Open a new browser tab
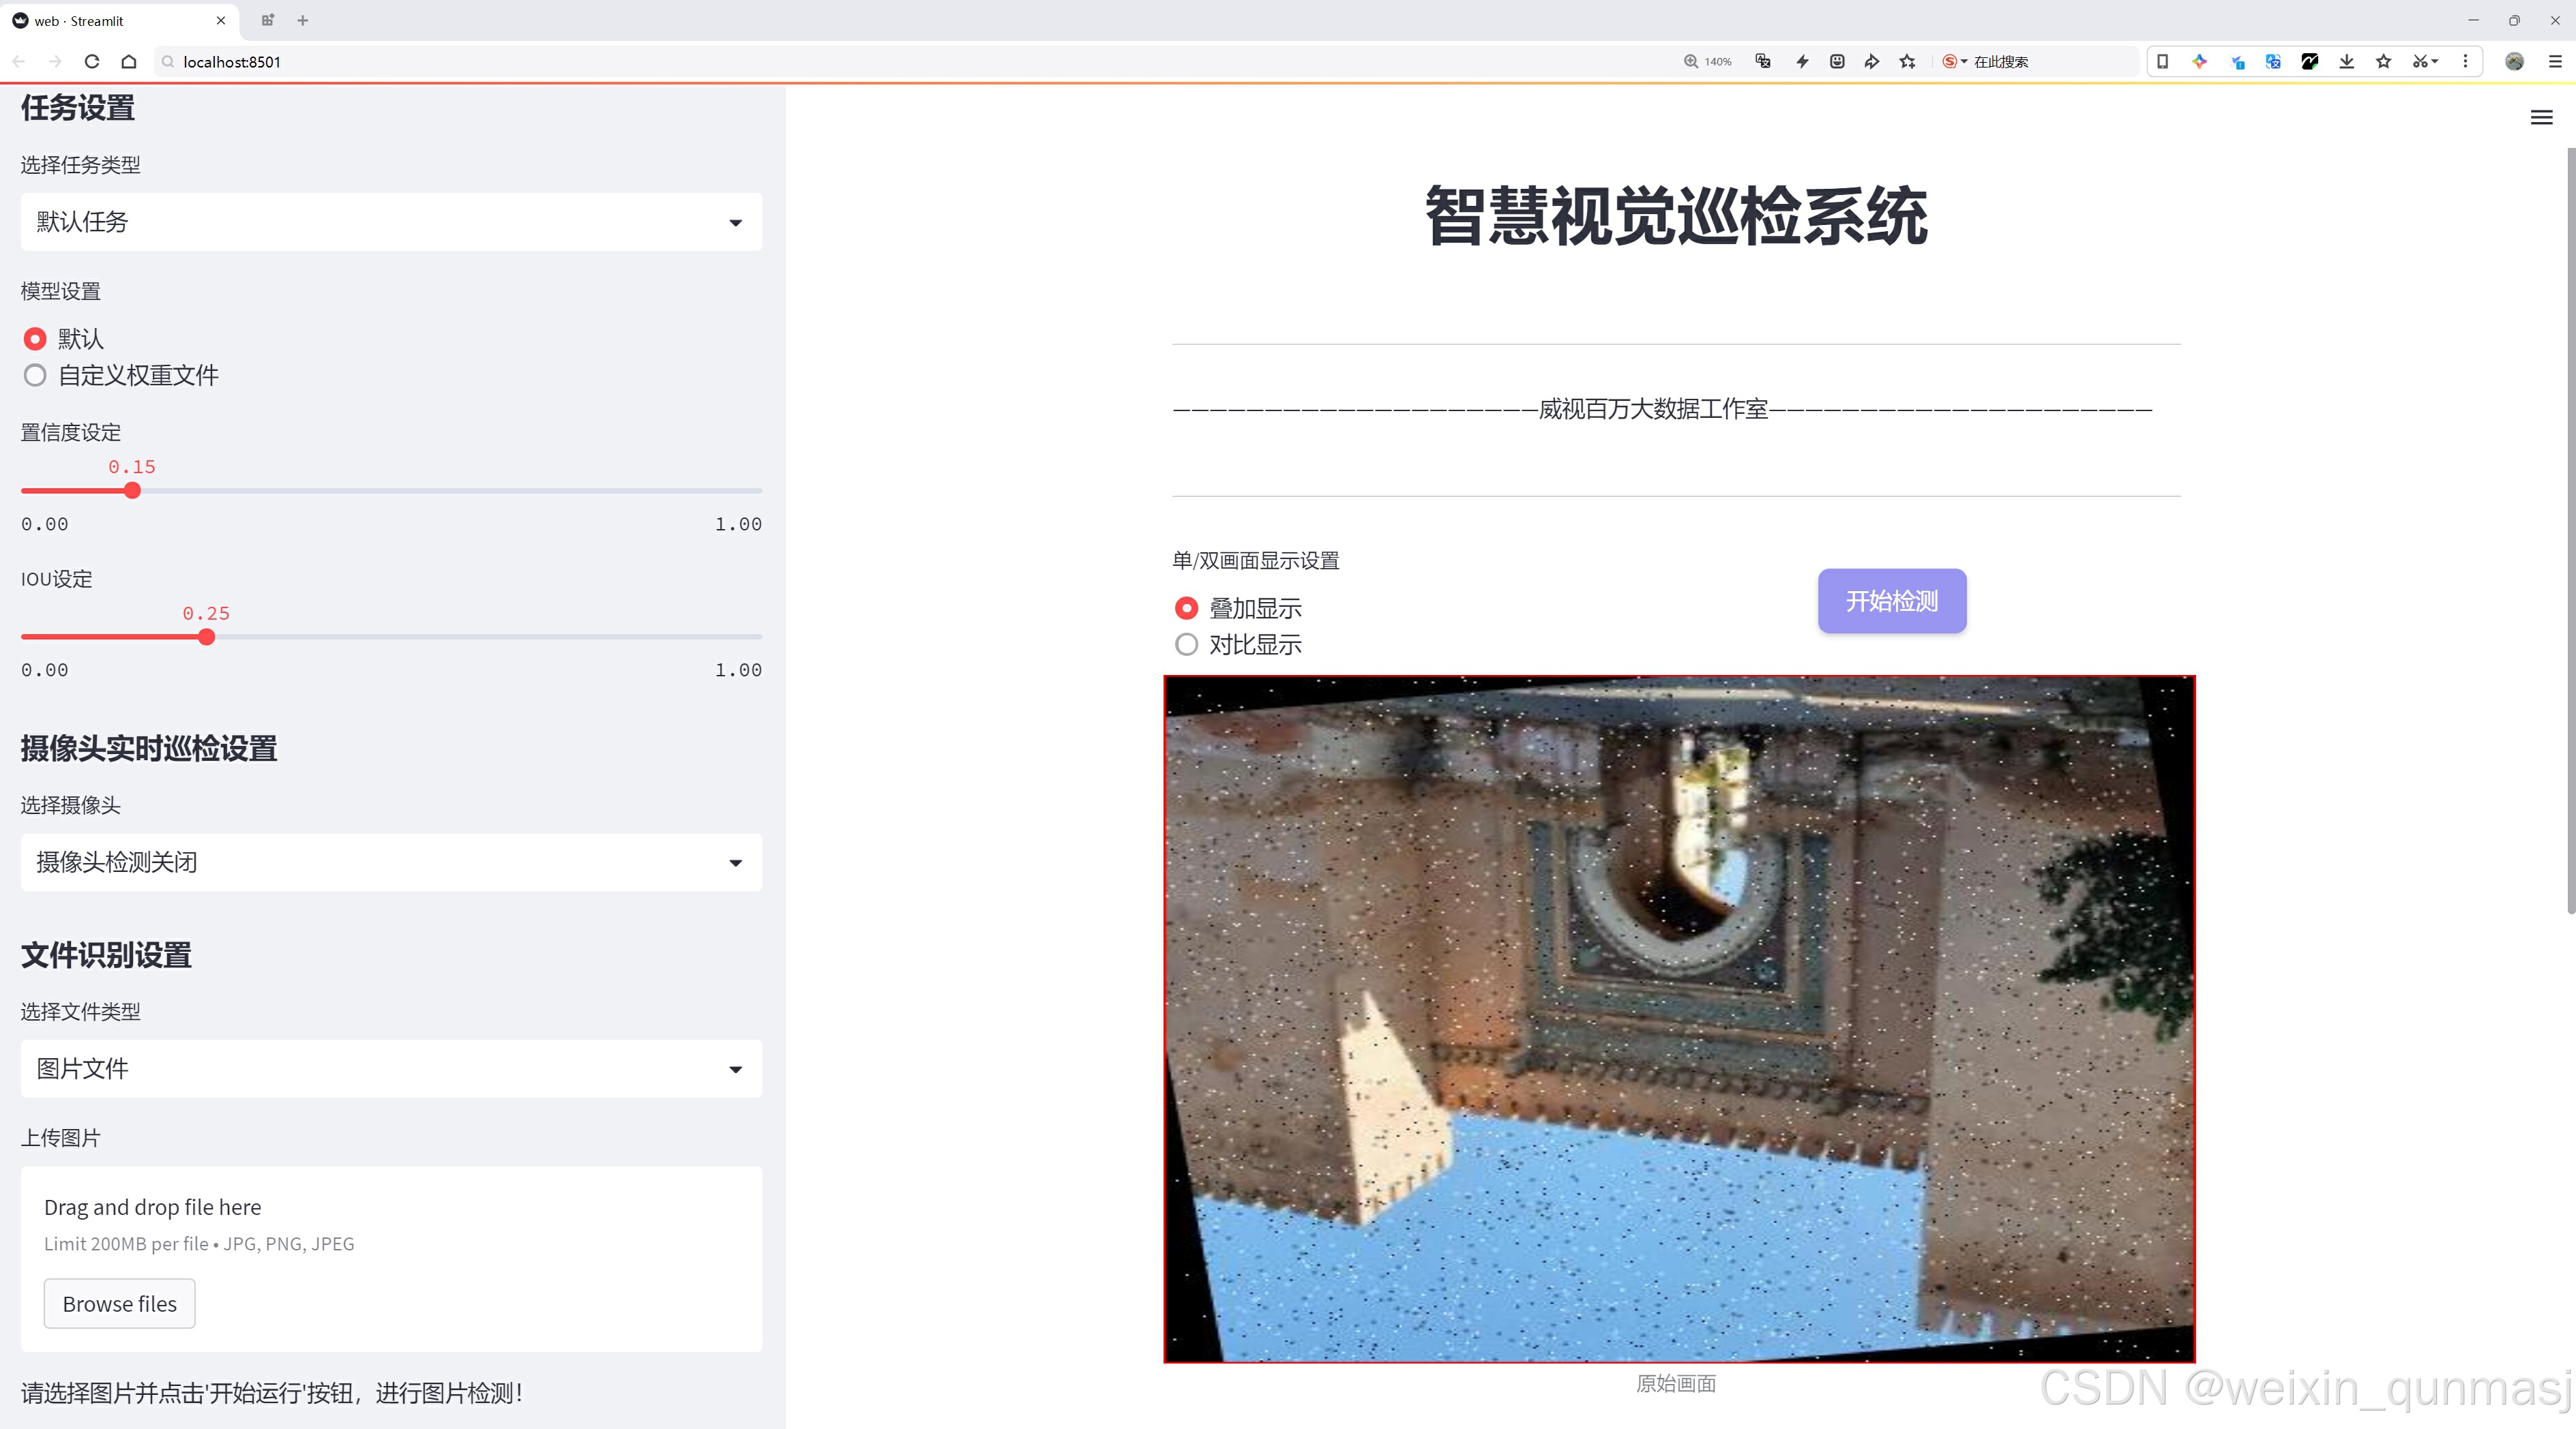The height and width of the screenshot is (1429, 2576). pyautogui.click(x=303, y=20)
